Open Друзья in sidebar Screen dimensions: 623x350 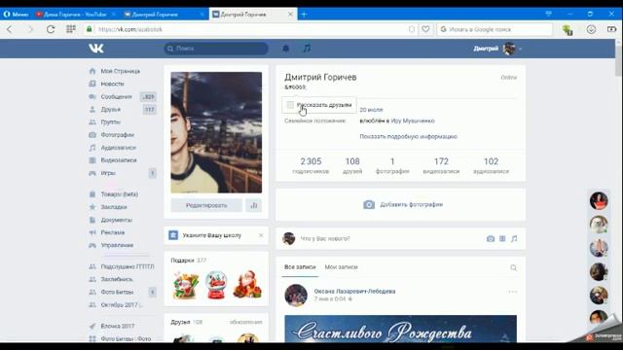point(110,109)
